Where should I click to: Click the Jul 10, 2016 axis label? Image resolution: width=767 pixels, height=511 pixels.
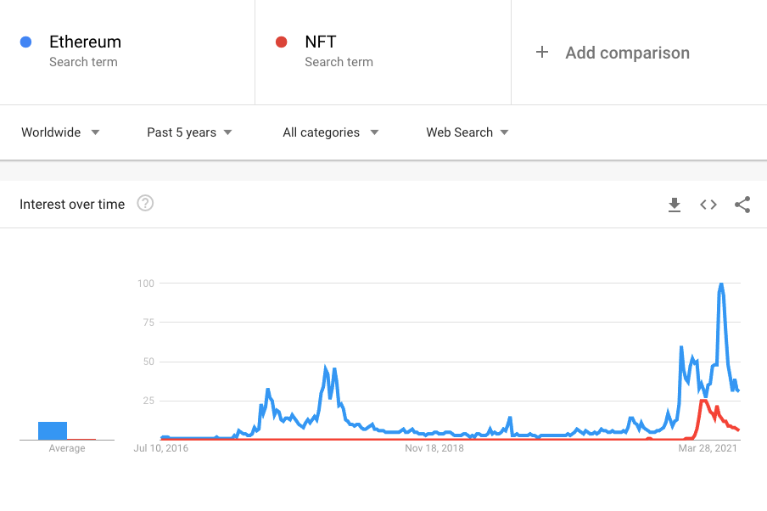tap(161, 448)
